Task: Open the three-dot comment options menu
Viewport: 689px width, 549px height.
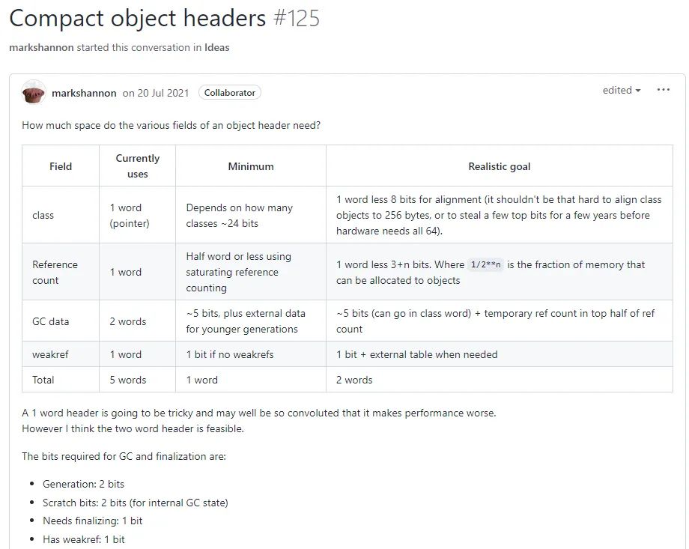Action: coord(663,90)
